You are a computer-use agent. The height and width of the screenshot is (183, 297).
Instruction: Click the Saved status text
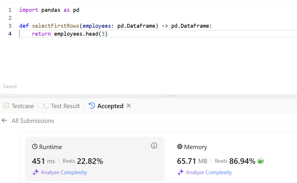point(9,86)
